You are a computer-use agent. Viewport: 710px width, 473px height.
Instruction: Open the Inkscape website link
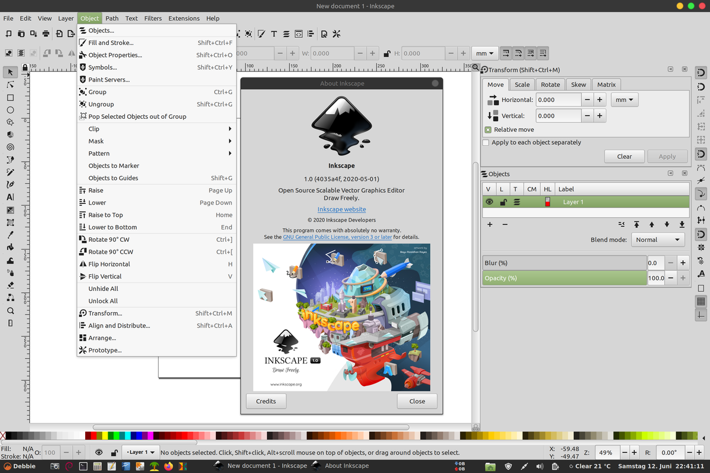(x=341, y=209)
